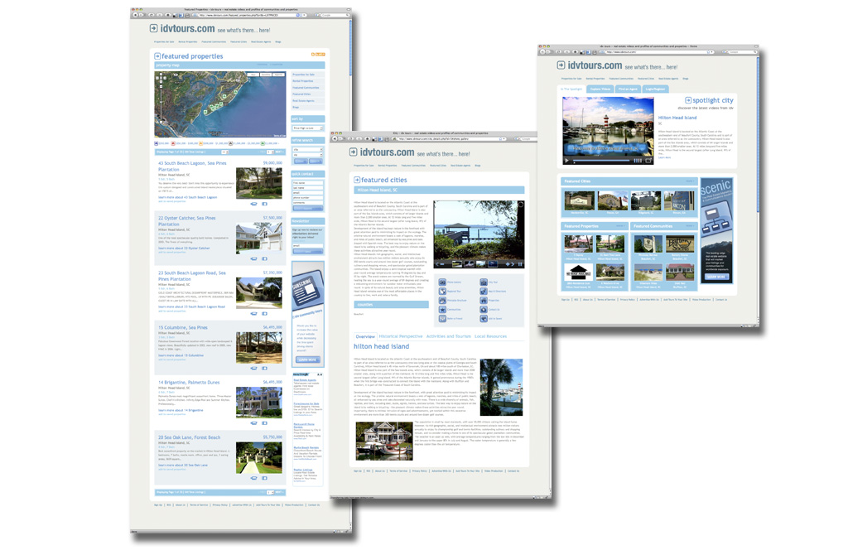Viewport: 848px width, 555px height.
Task: Open 23 South Beach Lagoon Road listing title
Action: point(191,276)
